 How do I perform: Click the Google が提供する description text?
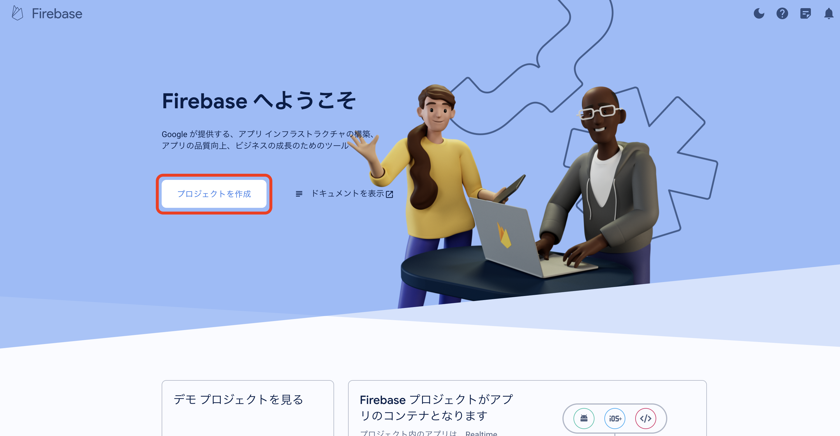click(x=268, y=140)
